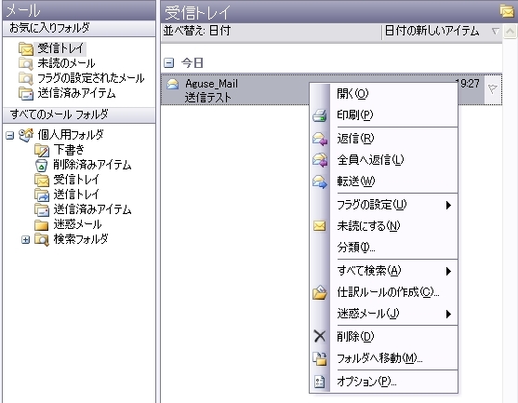
Task: Click the 受信トレイ icon under 個人用フォルダ
Action: (x=42, y=180)
